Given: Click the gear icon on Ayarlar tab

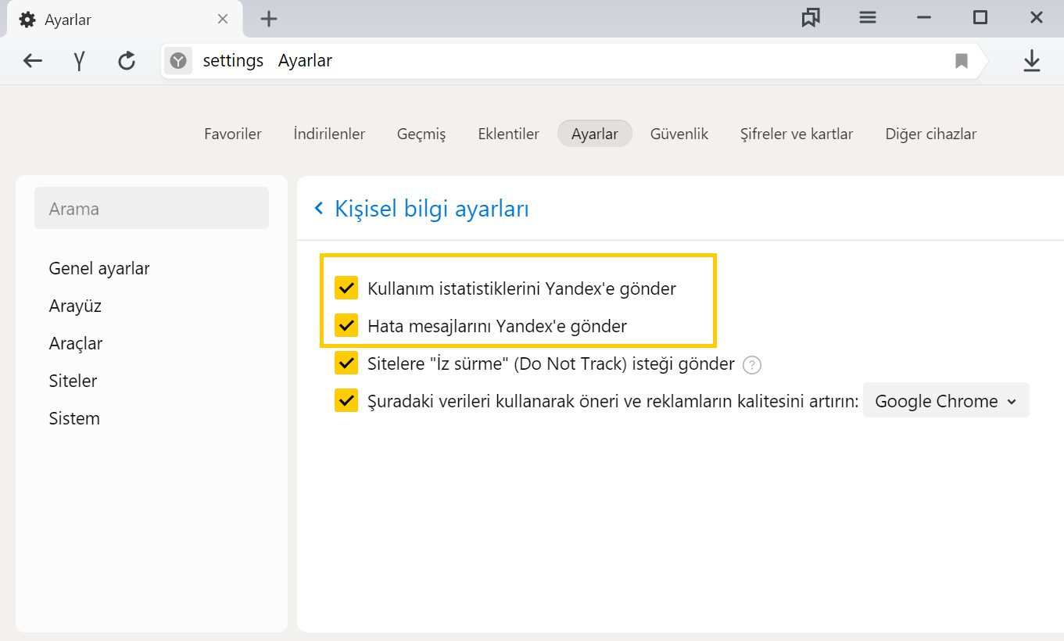Looking at the screenshot, I should point(27,20).
